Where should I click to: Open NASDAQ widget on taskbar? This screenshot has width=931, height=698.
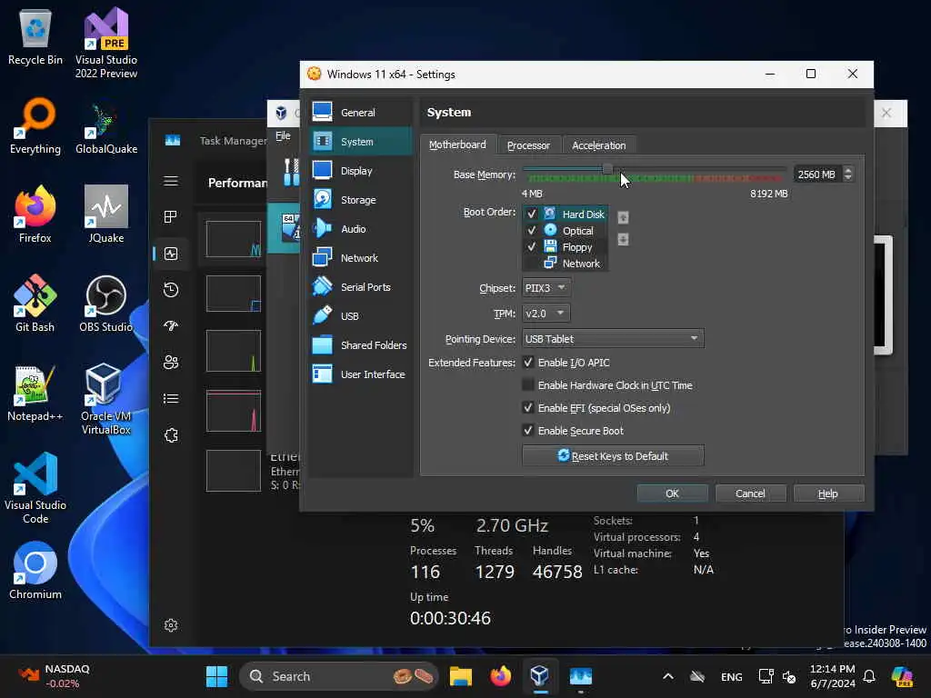(x=54, y=676)
